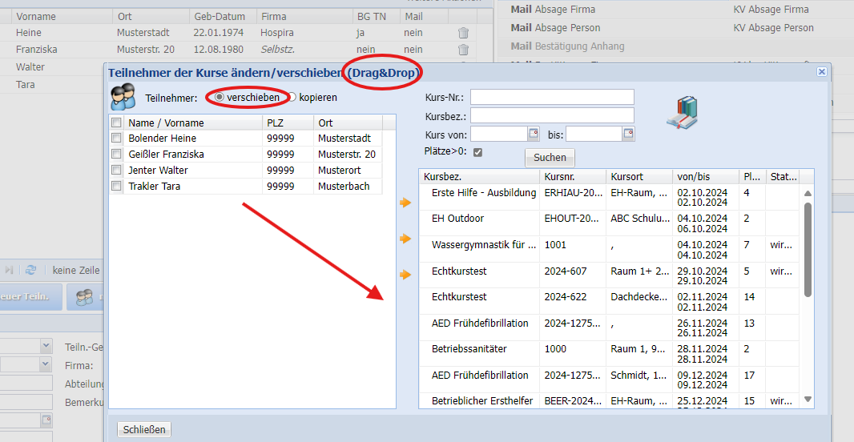This screenshot has height=442, width=854.
Task: Select the verschieben radio button
Action: (220, 97)
